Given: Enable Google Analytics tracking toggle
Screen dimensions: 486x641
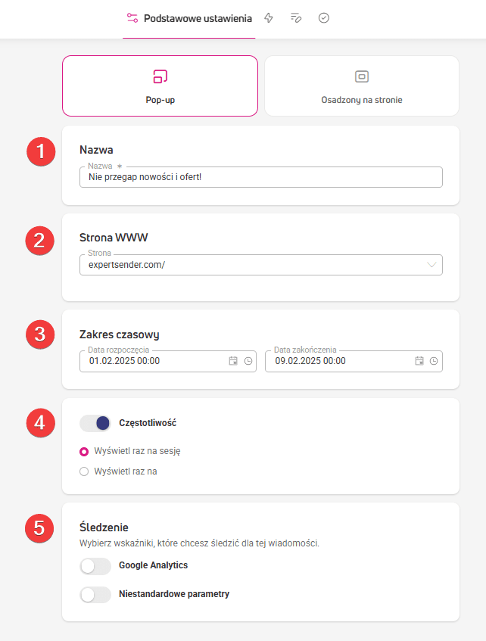Looking at the screenshot, I should (95, 566).
